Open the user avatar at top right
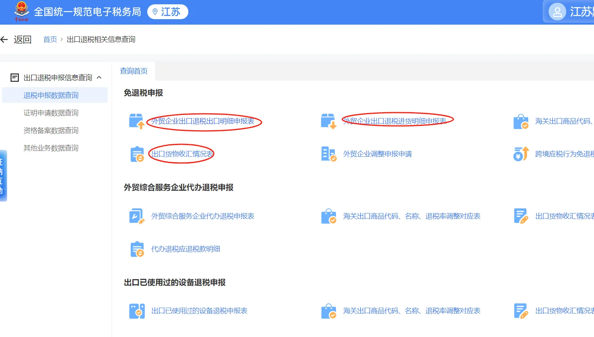Image resolution: width=594 pixels, height=337 pixels. click(x=557, y=11)
